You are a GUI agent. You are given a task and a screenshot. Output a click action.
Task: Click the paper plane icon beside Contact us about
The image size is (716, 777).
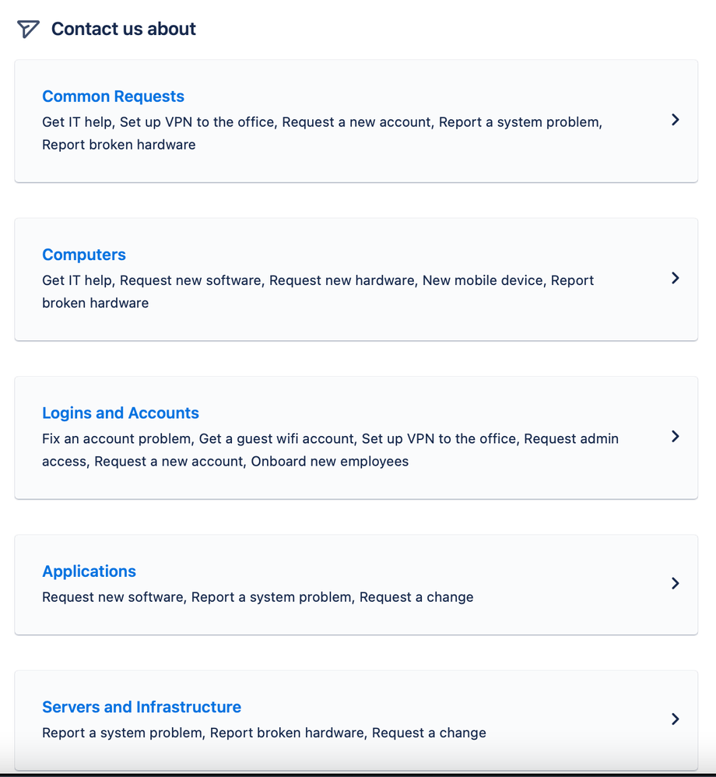[x=28, y=30]
